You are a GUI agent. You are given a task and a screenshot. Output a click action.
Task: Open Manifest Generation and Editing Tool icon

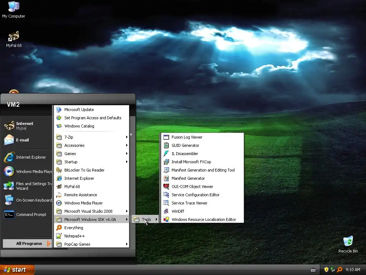coord(166,170)
